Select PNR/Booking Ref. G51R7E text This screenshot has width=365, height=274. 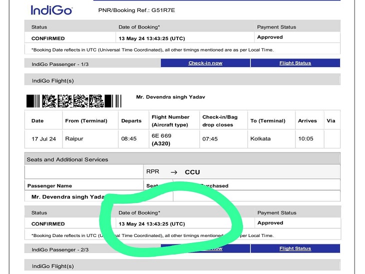(x=136, y=10)
